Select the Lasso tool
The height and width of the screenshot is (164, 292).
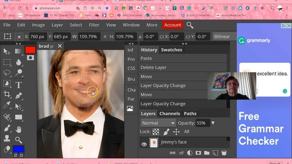(7, 73)
